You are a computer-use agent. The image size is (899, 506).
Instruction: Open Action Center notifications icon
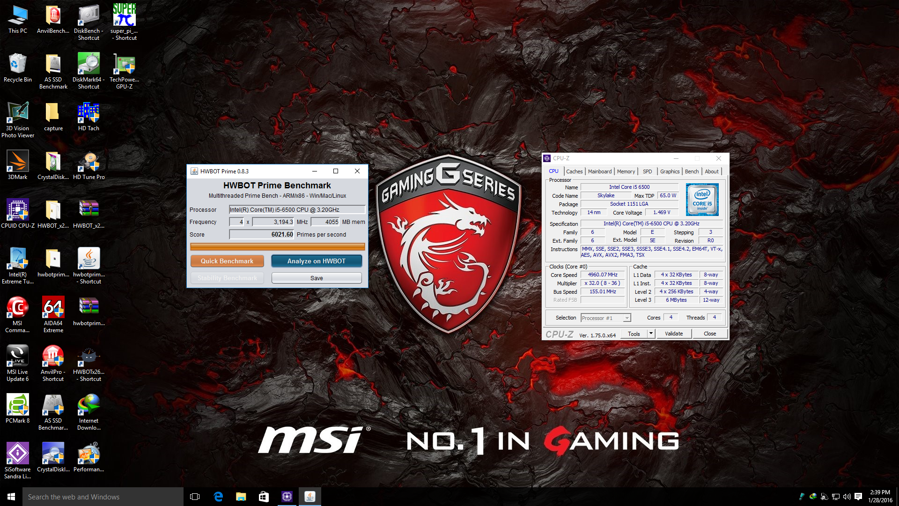[858, 497]
